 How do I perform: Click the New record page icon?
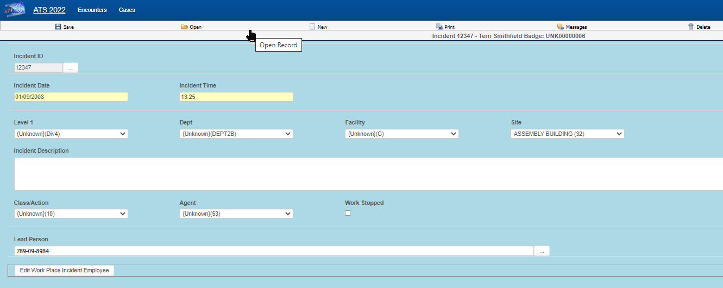click(312, 27)
